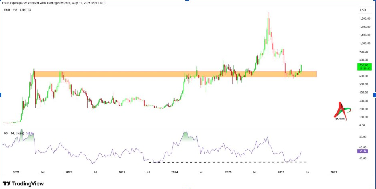The image size is (376, 189).
Task: Click the Jul label between 2021 and 2022
Action: 43,172
